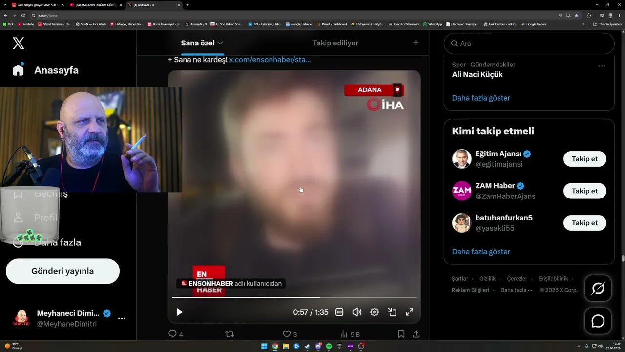Open Chrome three-dot menu
625x352 pixels.
click(x=619, y=15)
